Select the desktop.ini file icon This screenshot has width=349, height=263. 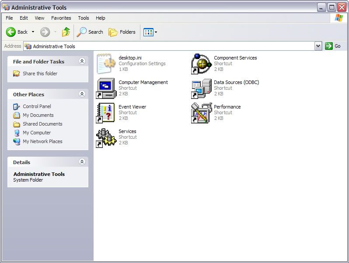coord(106,64)
